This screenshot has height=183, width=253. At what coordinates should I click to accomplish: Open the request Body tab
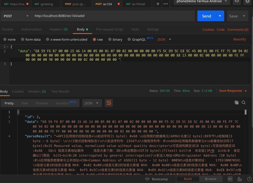click(x=82, y=29)
